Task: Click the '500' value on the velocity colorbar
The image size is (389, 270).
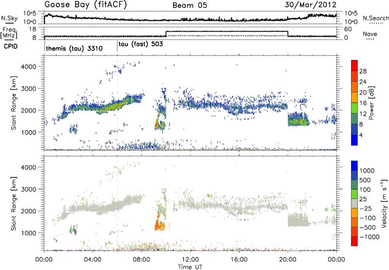Action: point(365,180)
